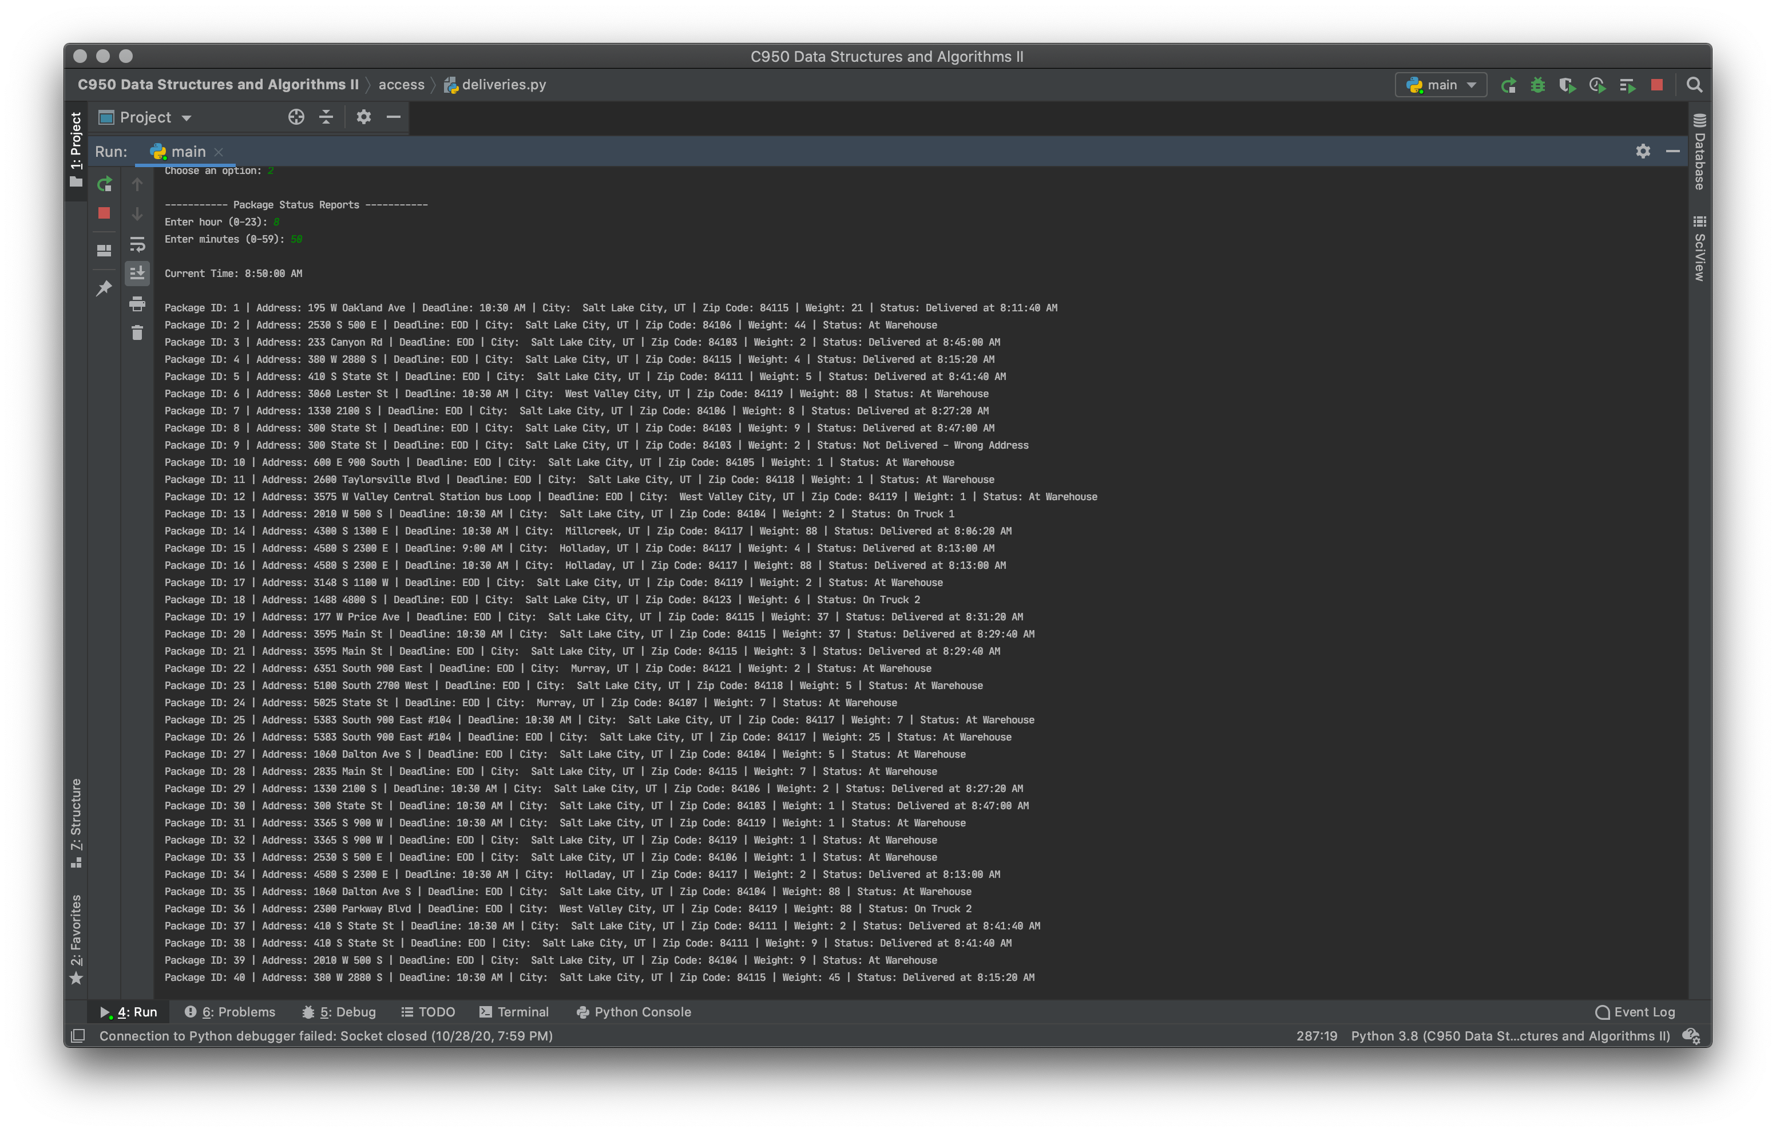Screen dimensions: 1776x1132
Task: Open Search Everywhere magnifier icon
Action: click(x=1694, y=85)
